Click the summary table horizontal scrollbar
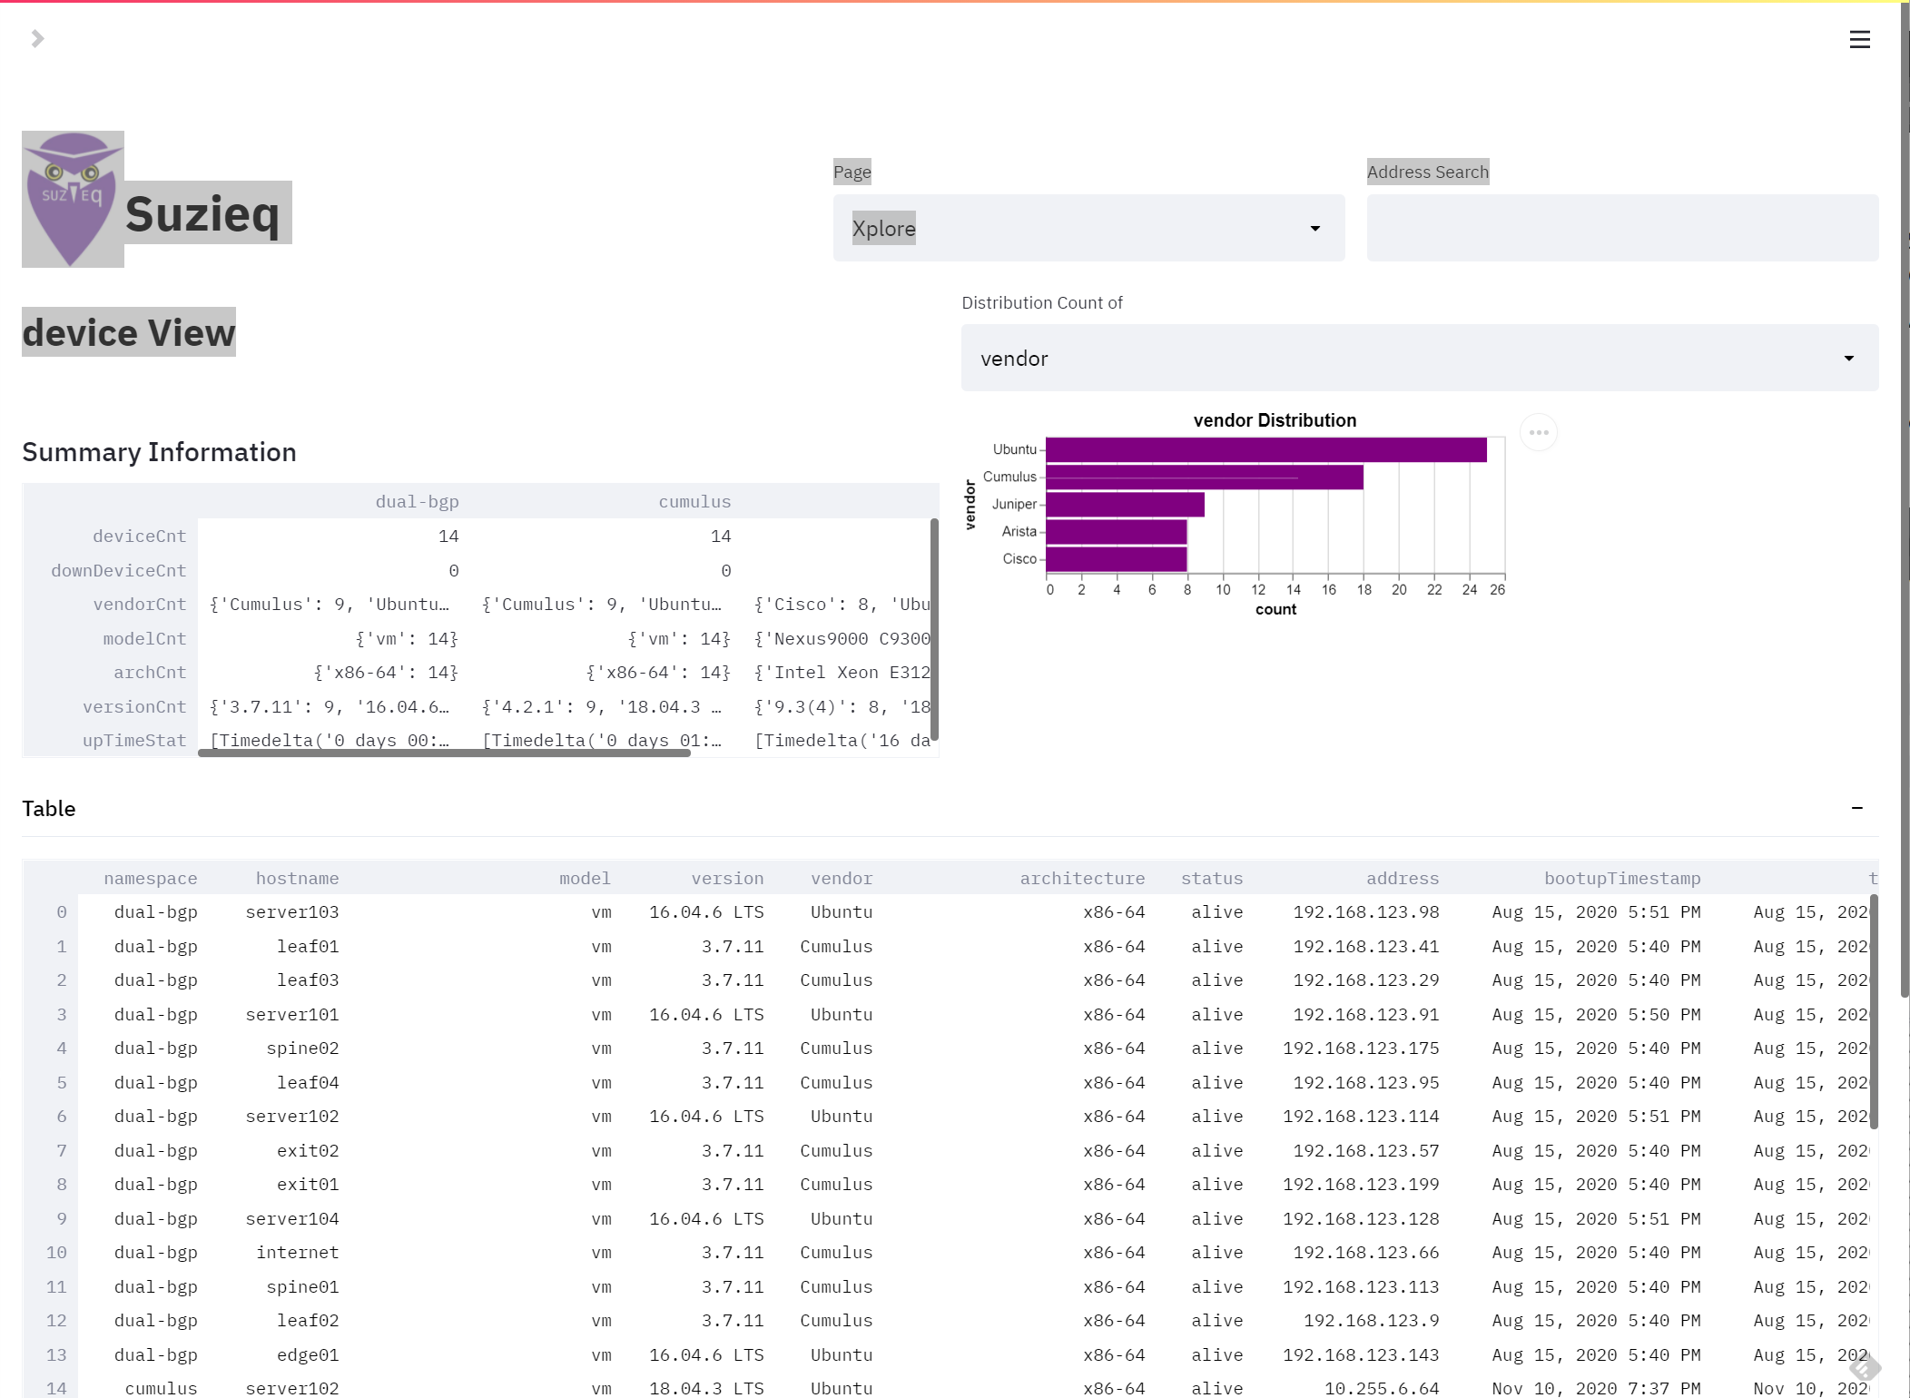 pyautogui.click(x=444, y=753)
